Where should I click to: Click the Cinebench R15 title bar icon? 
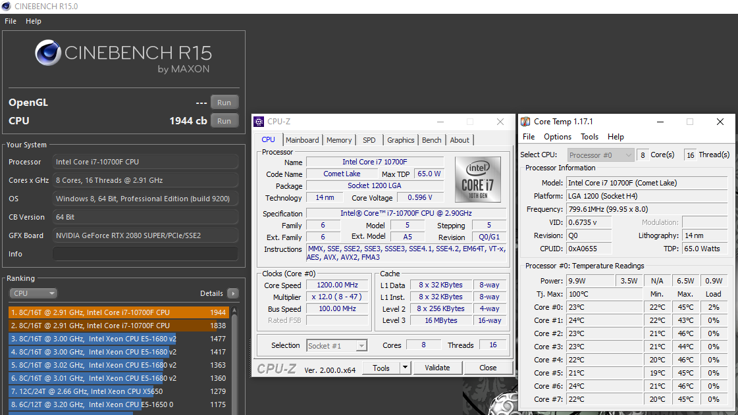point(7,7)
